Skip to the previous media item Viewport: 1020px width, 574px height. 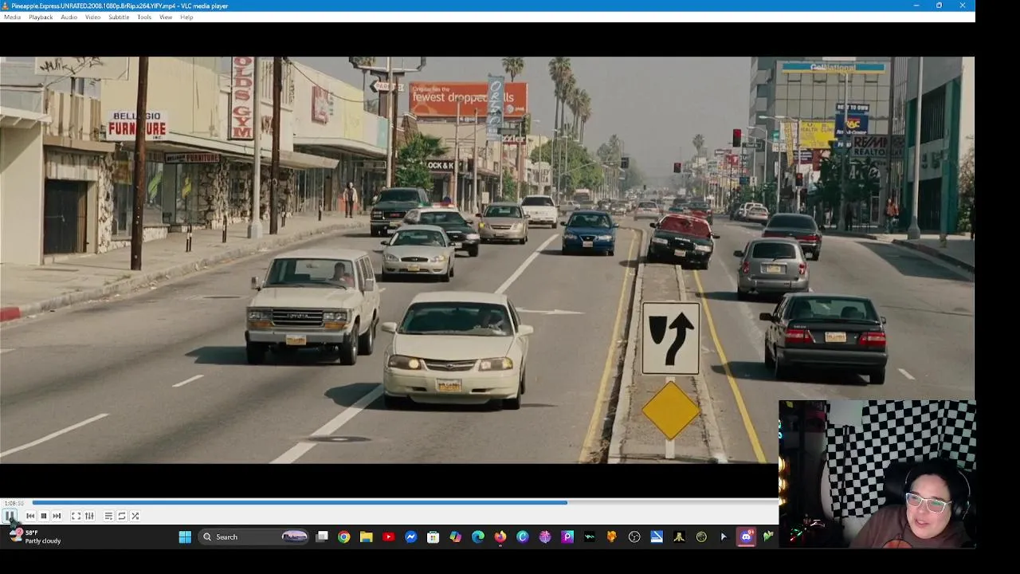pyautogui.click(x=30, y=516)
